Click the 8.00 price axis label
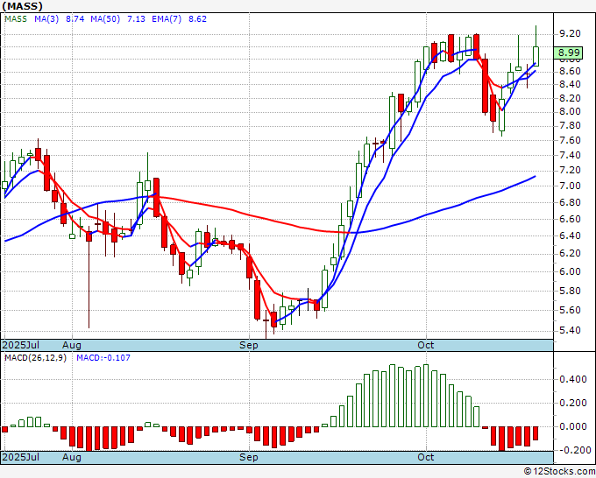The height and width of the screenshot is (478, 596). pyautogui.click(x=570, y=112)
